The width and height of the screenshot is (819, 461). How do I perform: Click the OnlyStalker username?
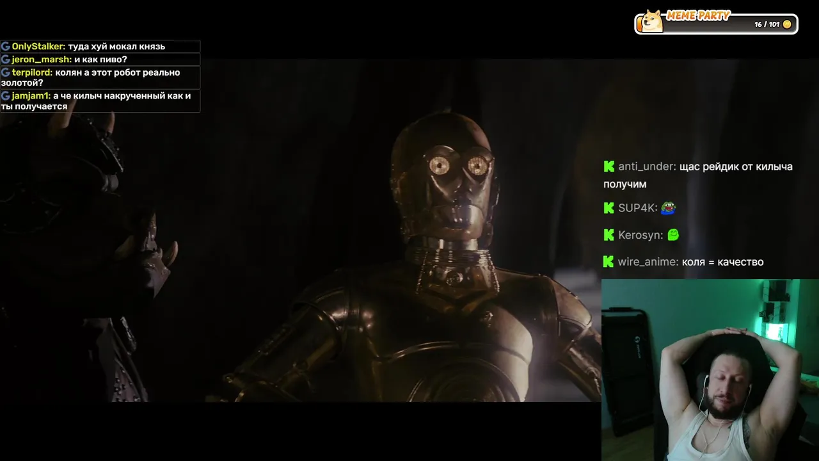click(38, 47)
